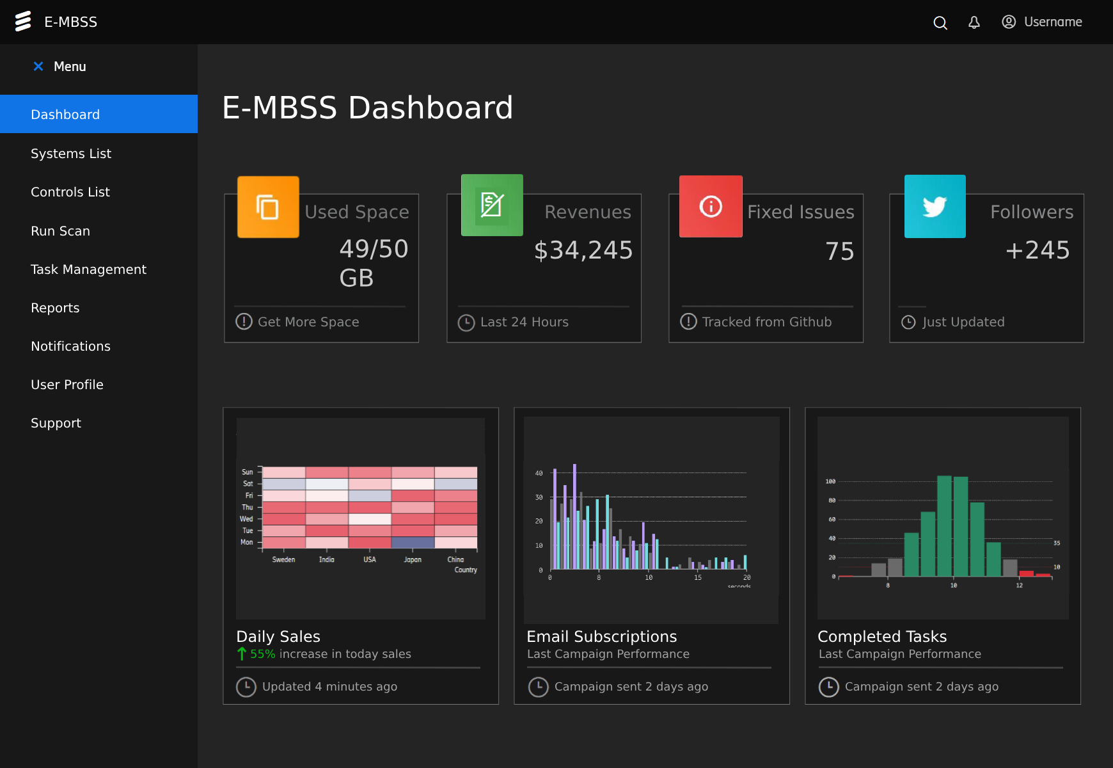Viewport: 1113px width, 768px height.
Task: Click the Daily Sales heatmap chart
Action: 361,518
